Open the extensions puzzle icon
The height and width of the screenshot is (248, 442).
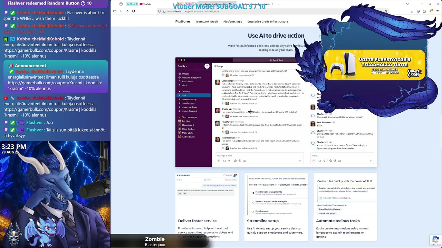(424, 11)
